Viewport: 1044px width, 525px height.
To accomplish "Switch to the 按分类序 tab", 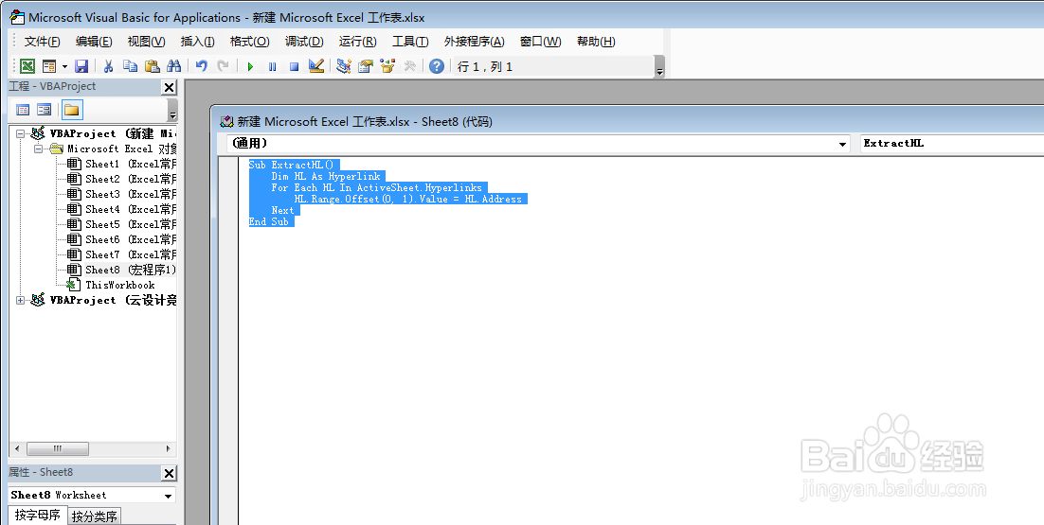I will point(94,516).
